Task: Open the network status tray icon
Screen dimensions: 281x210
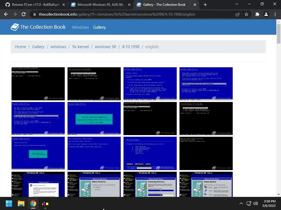Action: click(x=249, y=203)
